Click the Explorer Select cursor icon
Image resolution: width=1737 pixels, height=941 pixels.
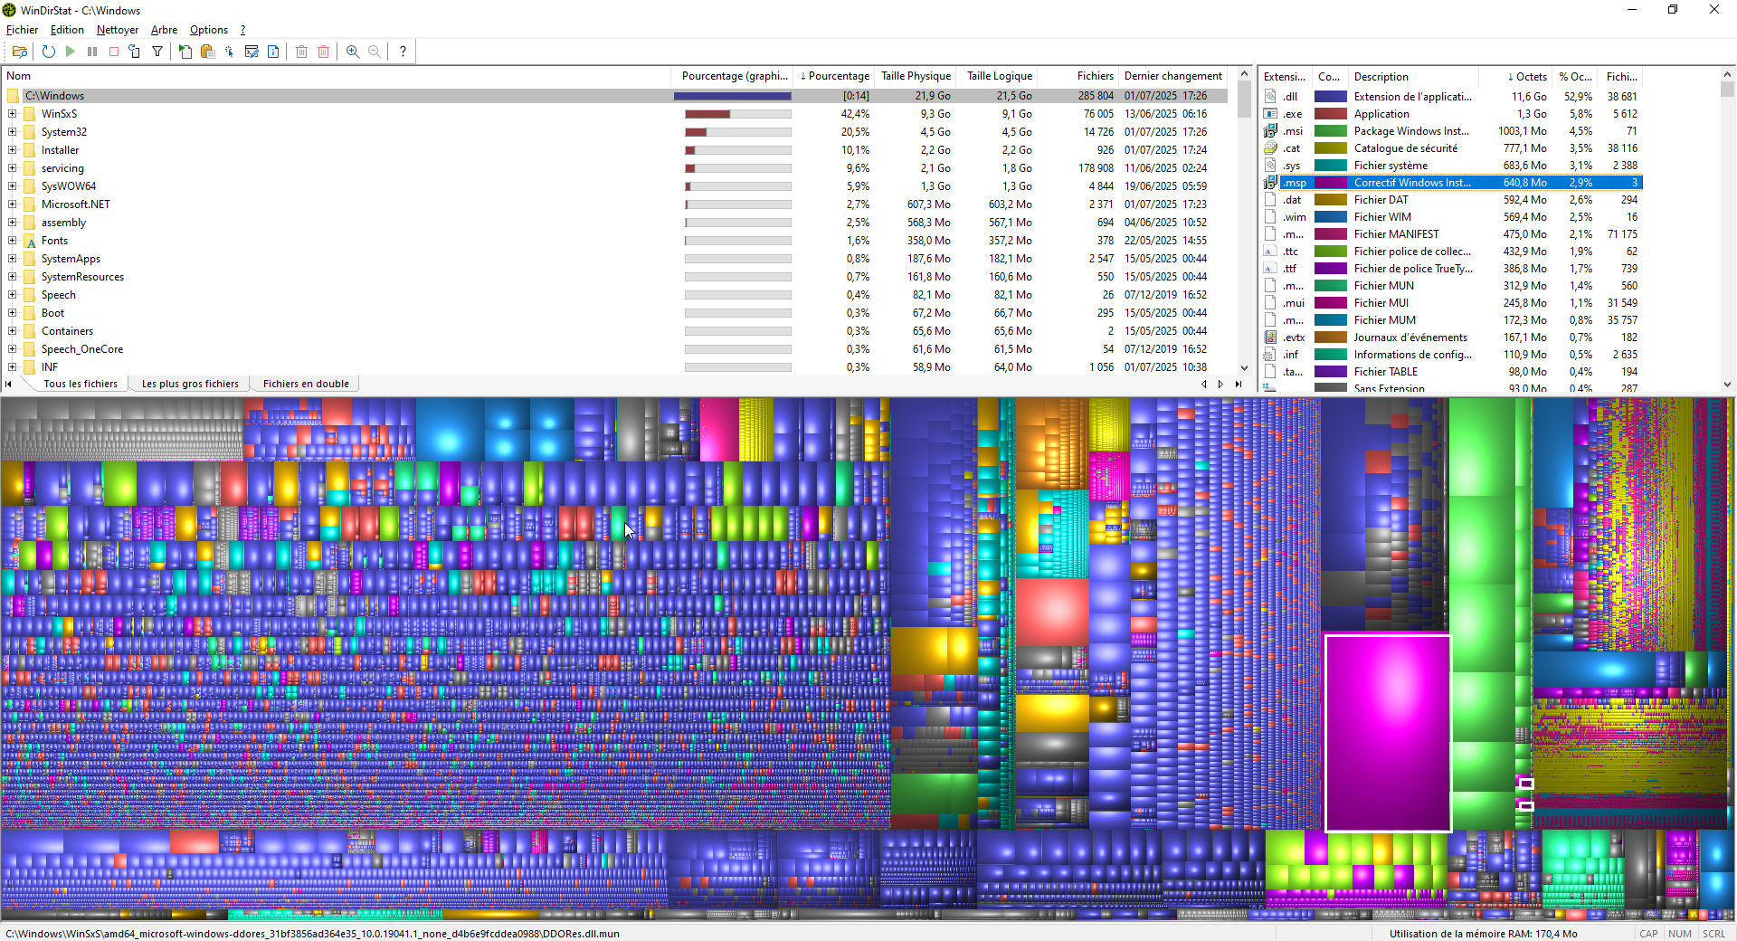[230, 52]
